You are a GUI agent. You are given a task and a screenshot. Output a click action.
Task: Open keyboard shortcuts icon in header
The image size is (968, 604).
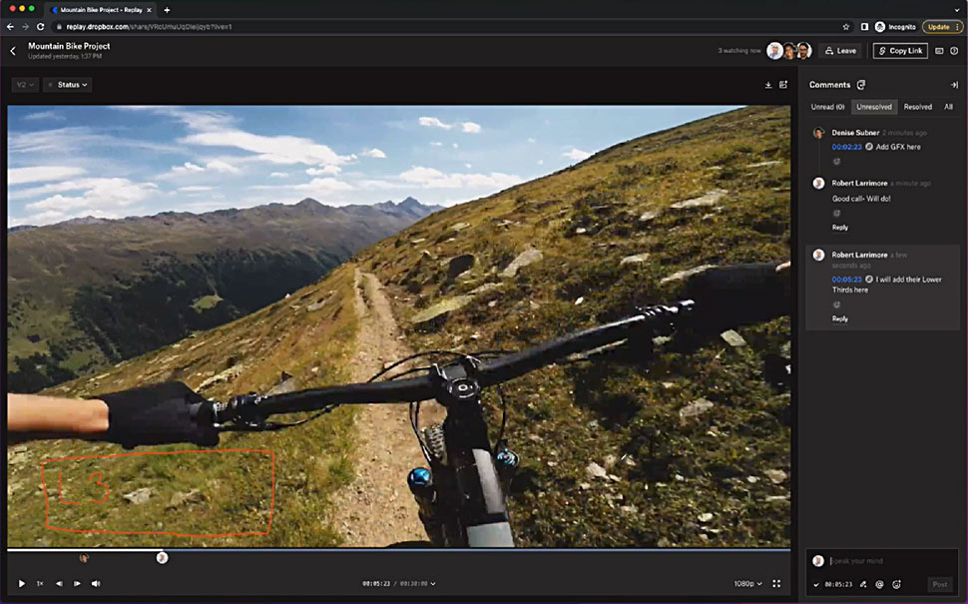[x=939, y=51]
